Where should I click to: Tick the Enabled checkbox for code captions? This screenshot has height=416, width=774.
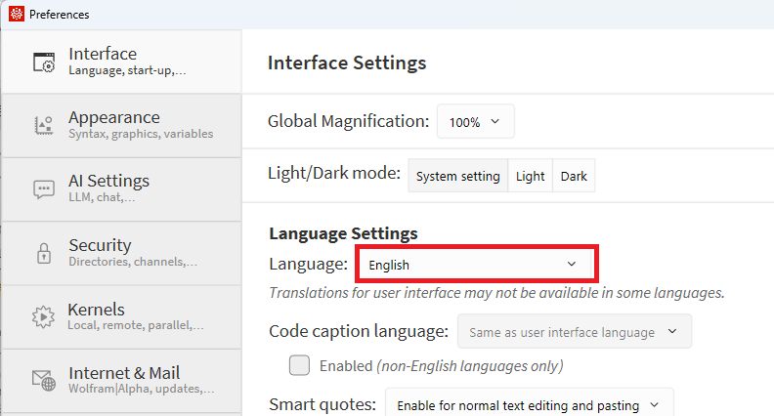299,366
